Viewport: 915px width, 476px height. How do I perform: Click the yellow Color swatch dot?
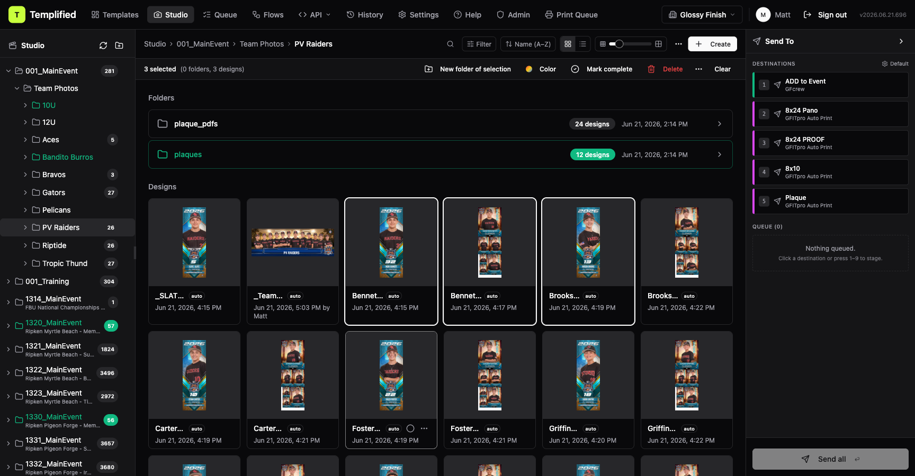[x=529, y=69]
